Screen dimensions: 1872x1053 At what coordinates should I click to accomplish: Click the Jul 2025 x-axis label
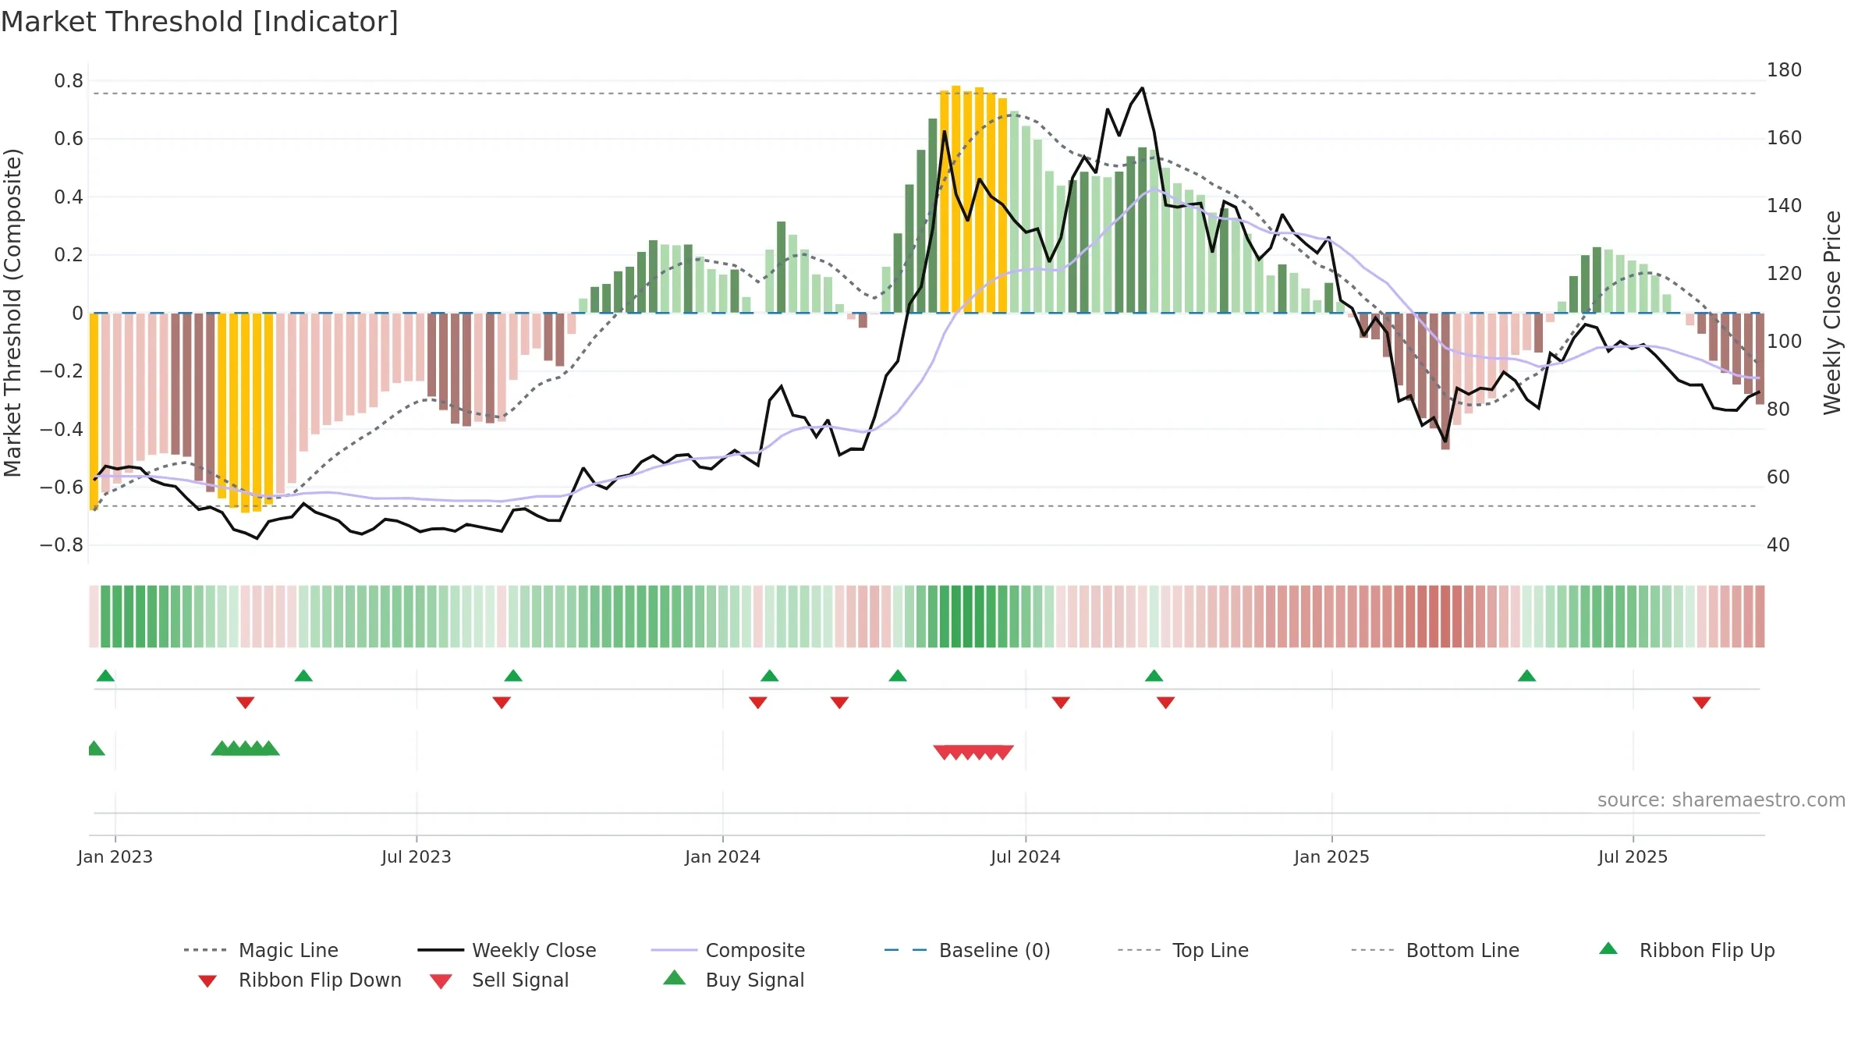click(1633, 856)
